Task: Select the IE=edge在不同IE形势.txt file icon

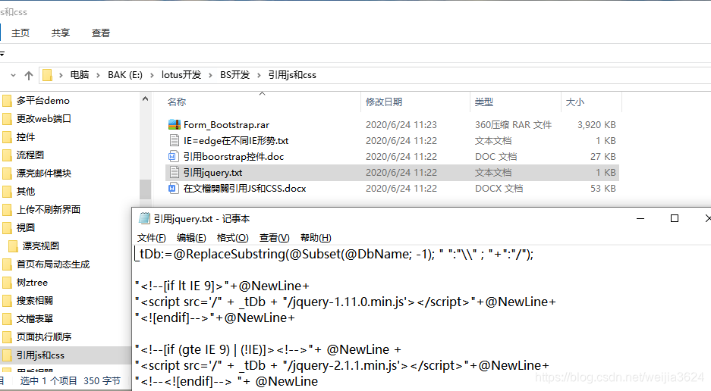Action: point(174,140)
